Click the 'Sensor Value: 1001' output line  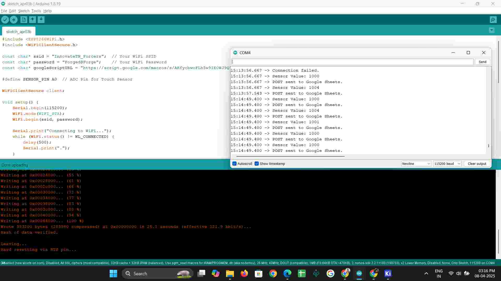pyautogui.click(x=275, y=122)
